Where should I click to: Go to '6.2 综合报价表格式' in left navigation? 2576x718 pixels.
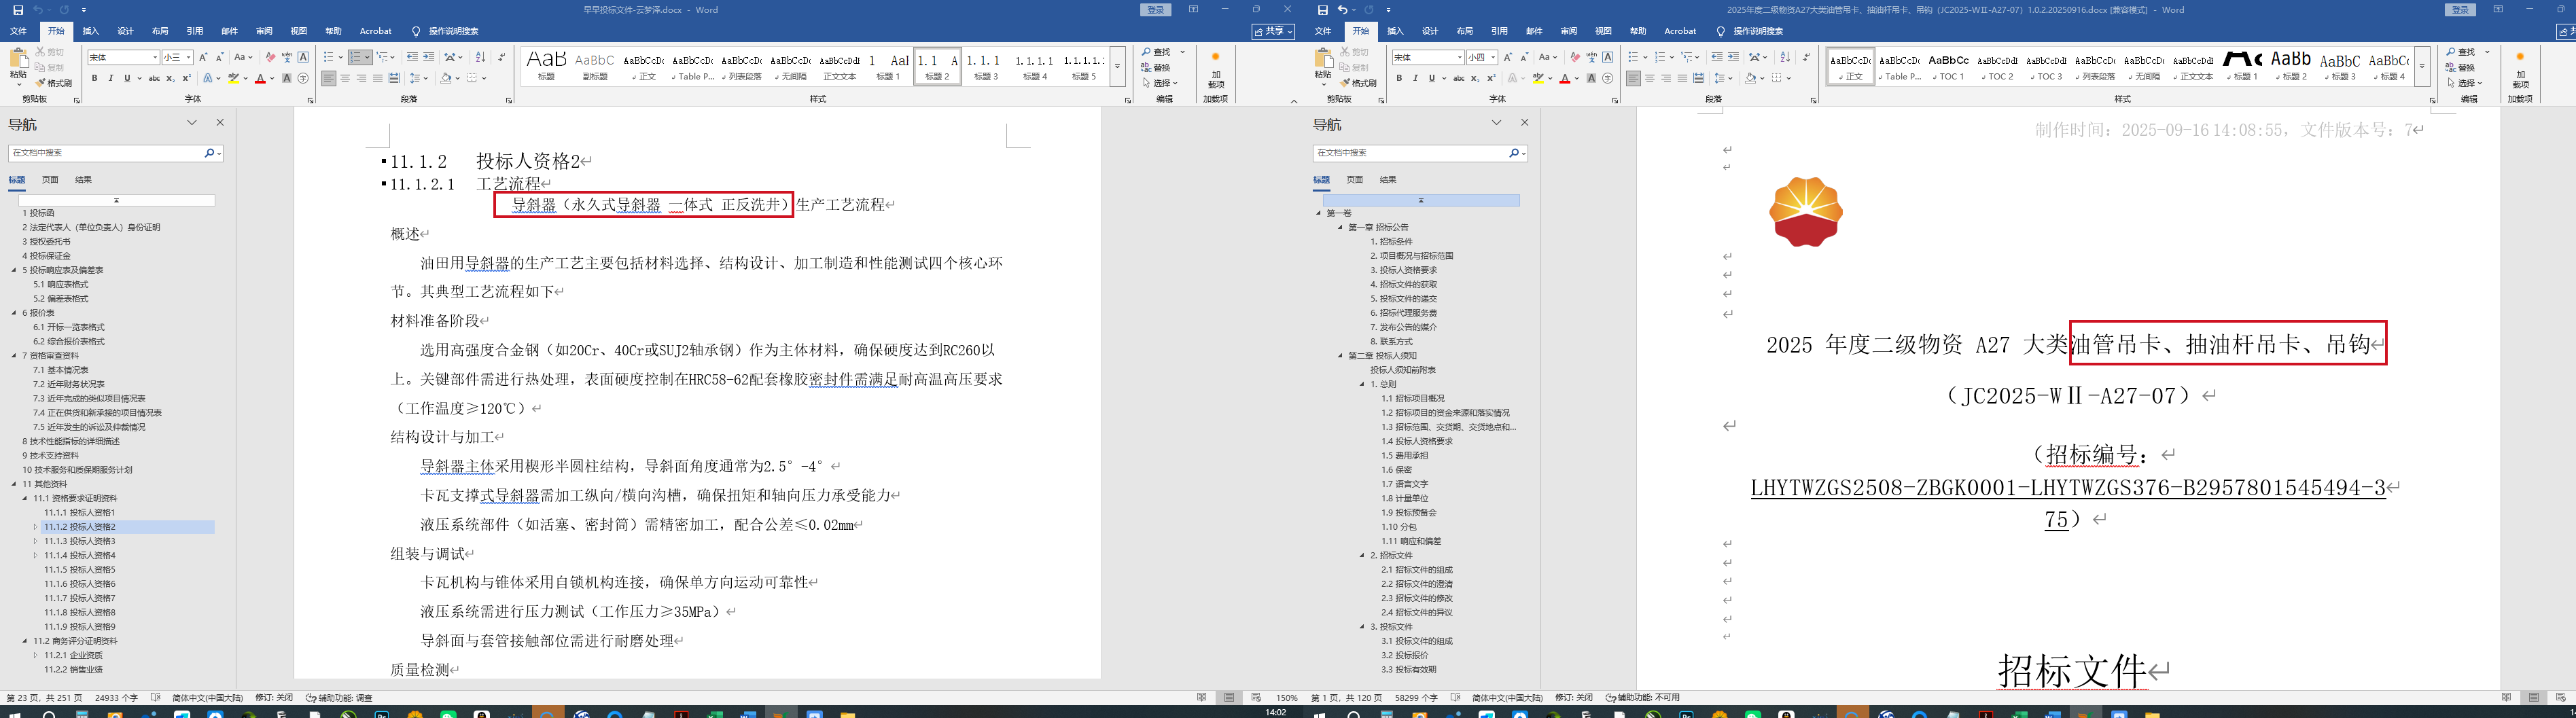pyautogui.click(x=69, y=342)
